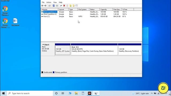
Task: Sort by the Capacity column header
Action: pos(106,10)
